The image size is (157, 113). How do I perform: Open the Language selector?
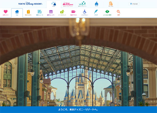click(x=134, y=4)
